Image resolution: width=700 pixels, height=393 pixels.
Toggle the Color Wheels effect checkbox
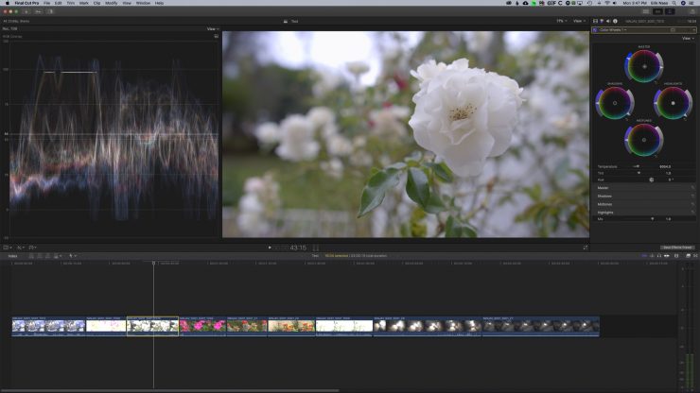[x=595, y=30]
